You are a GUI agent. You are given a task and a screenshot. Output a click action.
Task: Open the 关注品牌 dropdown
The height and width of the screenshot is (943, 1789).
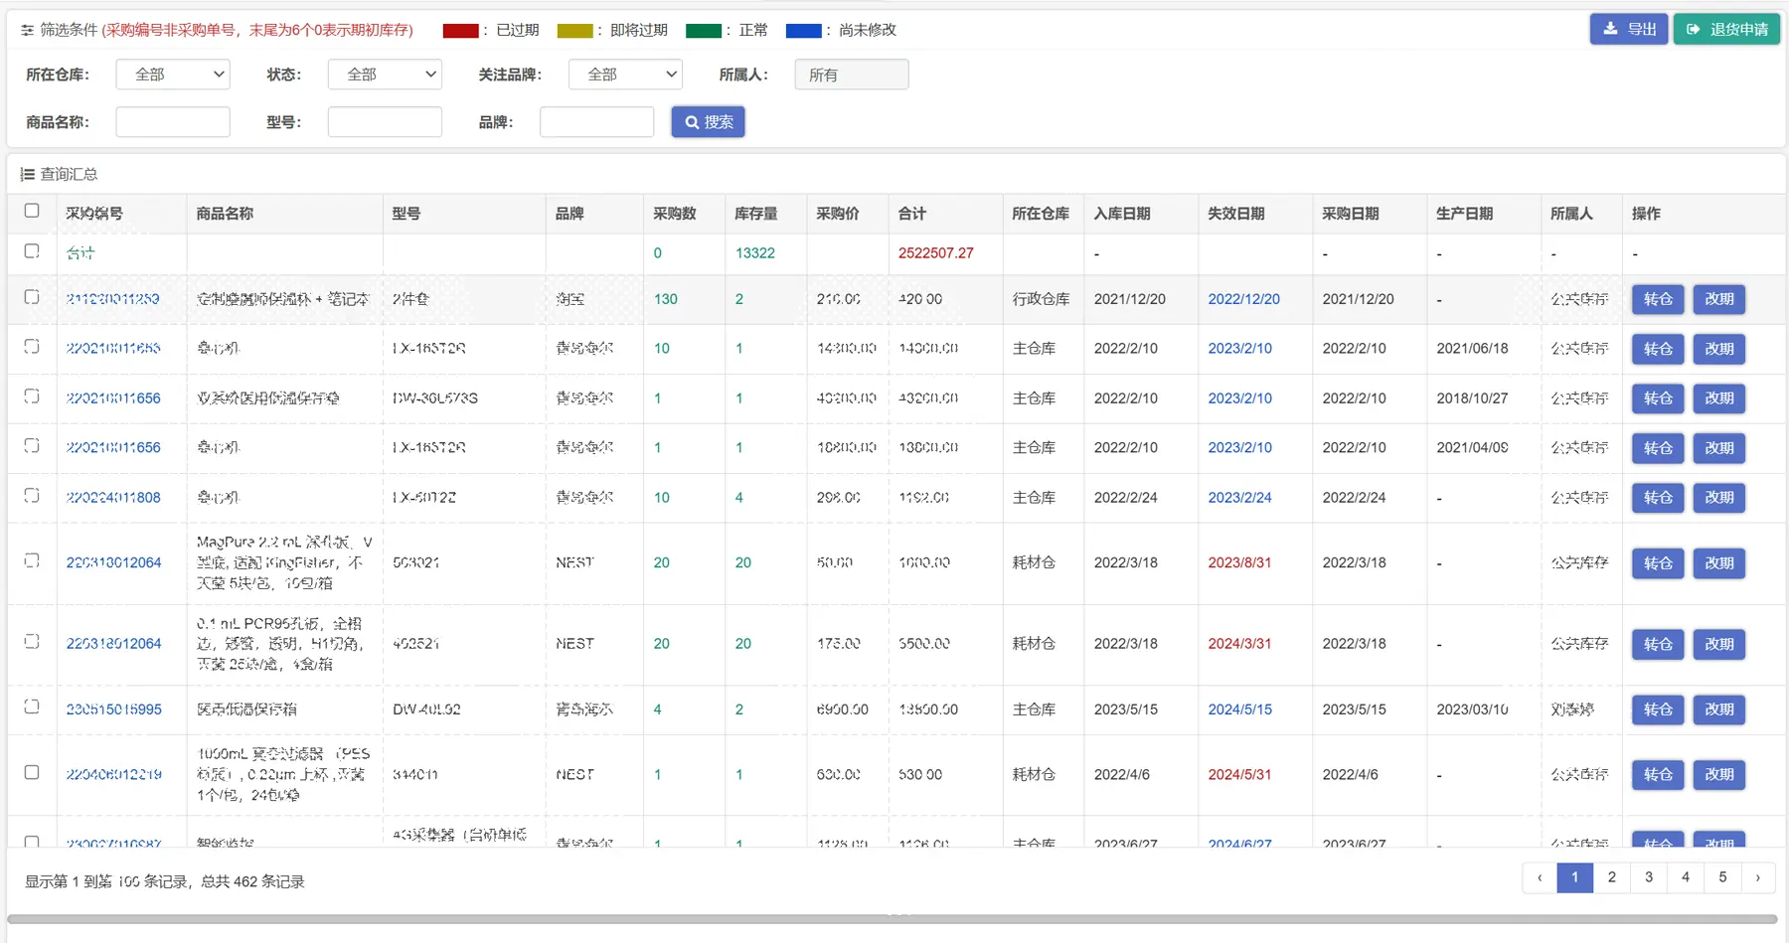tap(624, 74)
